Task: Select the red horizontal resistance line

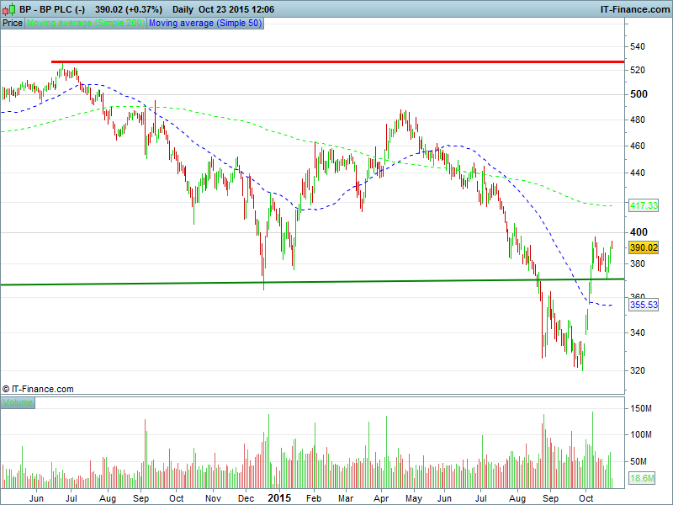Action: pos(336,61)
